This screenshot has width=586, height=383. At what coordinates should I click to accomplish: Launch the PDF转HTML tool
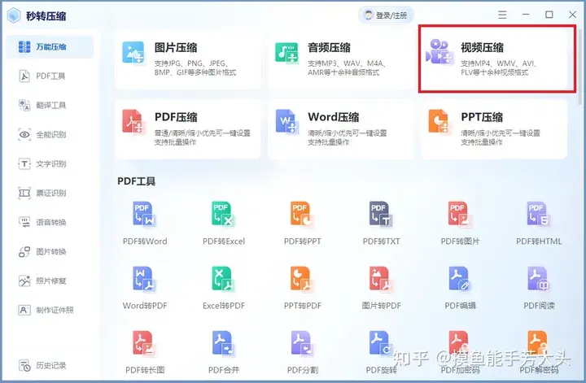[539, 224]
